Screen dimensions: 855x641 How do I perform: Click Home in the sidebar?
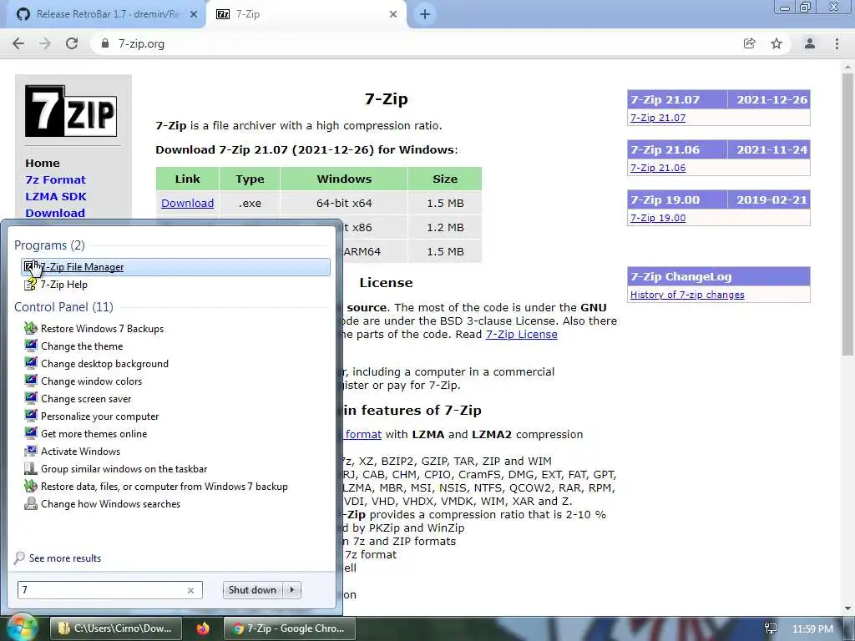pos(43,163)
